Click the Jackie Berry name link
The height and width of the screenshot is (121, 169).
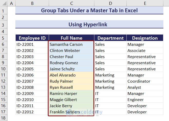coord(61,106)
